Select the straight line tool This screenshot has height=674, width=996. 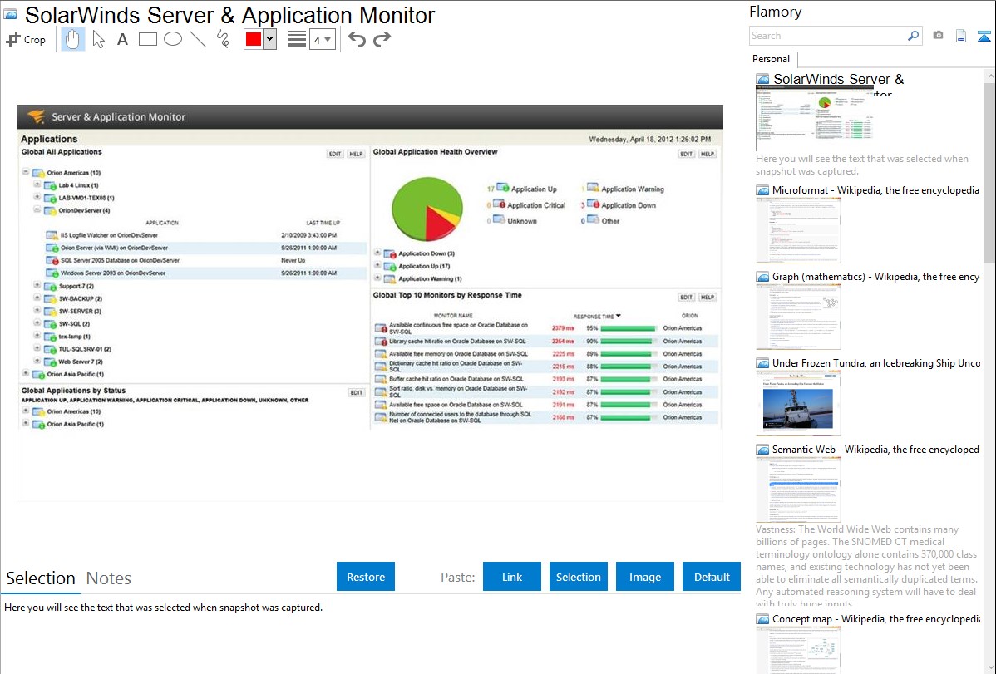coord(198,39)
